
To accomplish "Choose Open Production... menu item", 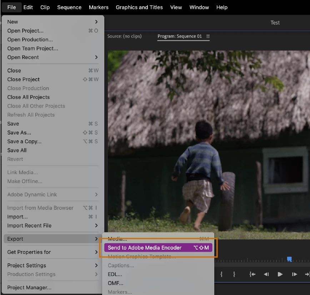I will (53, 40).
